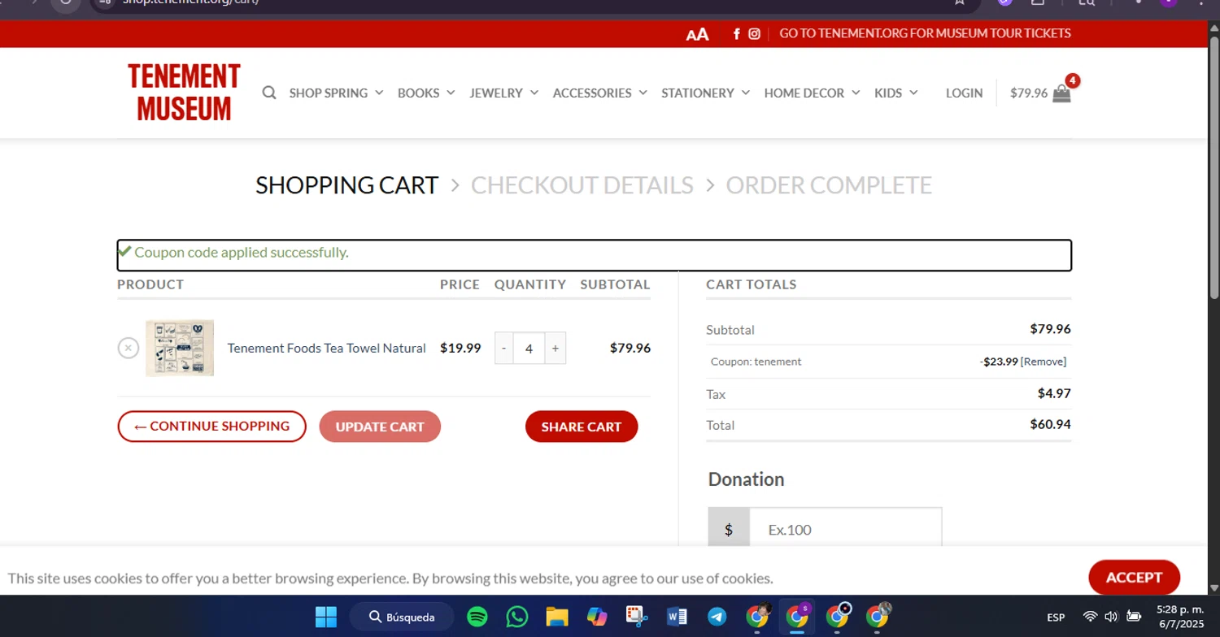The height and width of the screenshot is (637, 1220).
Task: Accept cookies with the ACCEPT button
Action: tap(1134, 578)
